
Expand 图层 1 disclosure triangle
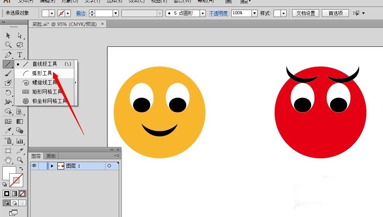point(52,166)
